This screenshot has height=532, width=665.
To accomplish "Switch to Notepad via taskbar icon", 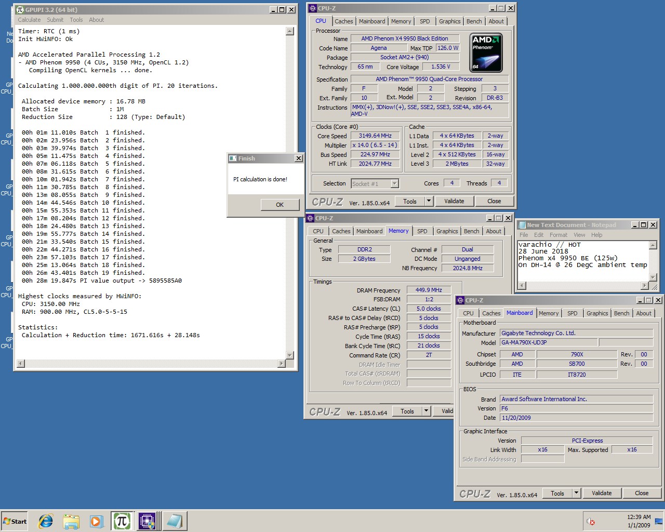I will tap(174, 521).
